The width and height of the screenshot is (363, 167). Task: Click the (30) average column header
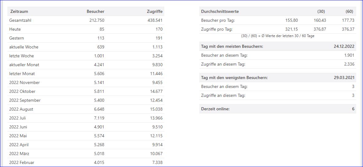[x=321, y=12]
